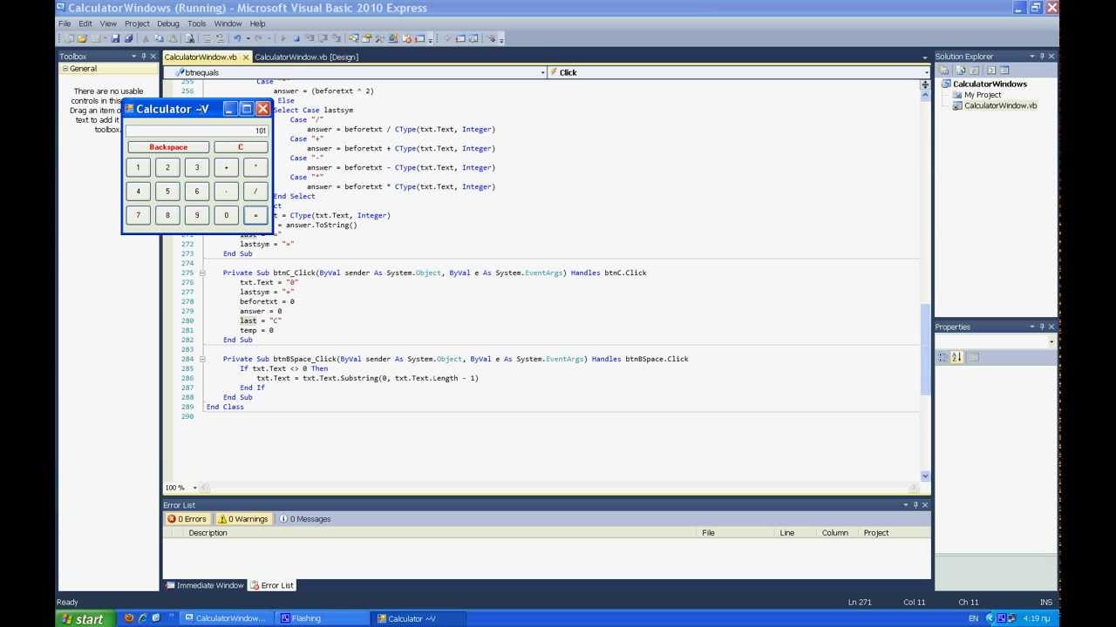Click the Windows start button
Viewport: 1116px width, 627px height.
coord(85,619)
